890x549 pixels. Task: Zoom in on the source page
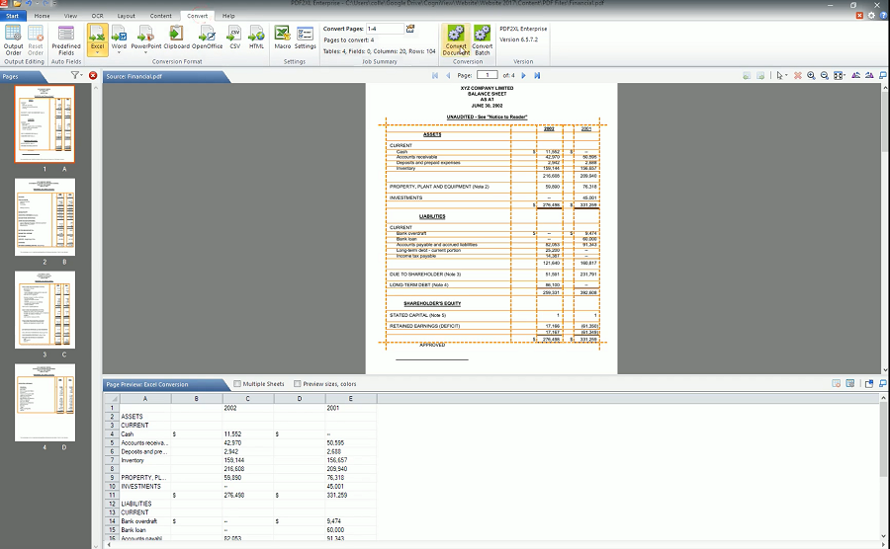[x=811, y=75]
